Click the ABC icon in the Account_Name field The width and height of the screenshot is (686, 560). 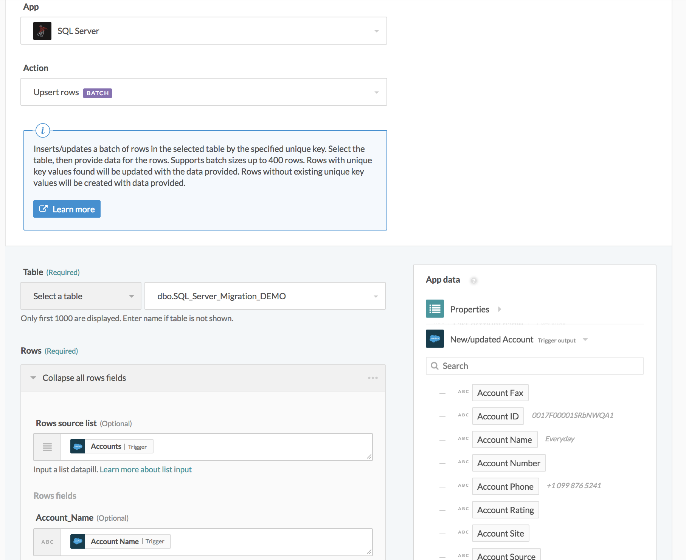(x=47, y=541)
